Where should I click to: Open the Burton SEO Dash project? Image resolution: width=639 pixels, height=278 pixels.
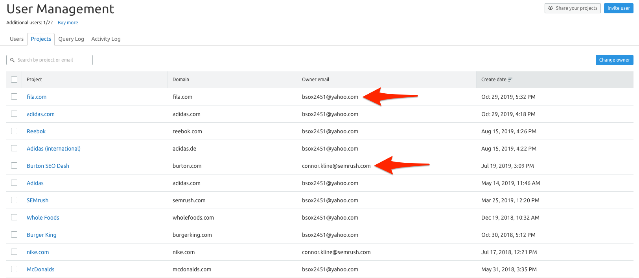(x=48, y=166)
